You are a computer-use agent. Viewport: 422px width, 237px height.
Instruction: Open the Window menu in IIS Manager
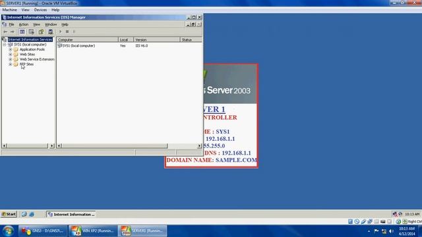coord(51,24)
